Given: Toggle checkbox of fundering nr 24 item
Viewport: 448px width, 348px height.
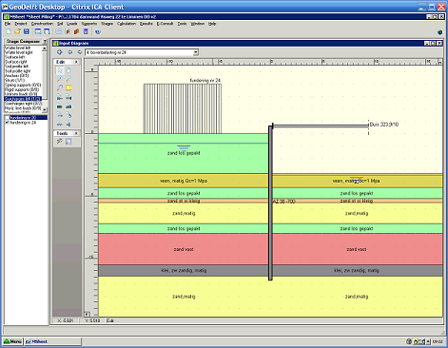Looking at the screenshot, I should click(7, 123).
